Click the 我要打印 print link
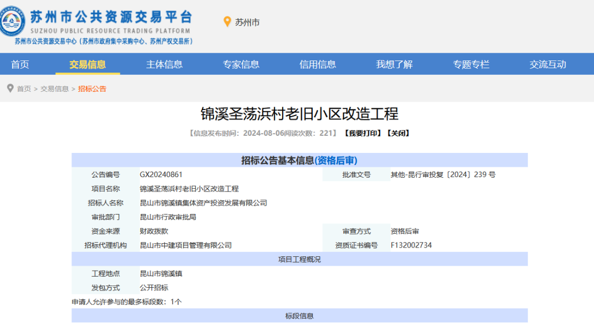The image size is (594, 324). [362, 133]
